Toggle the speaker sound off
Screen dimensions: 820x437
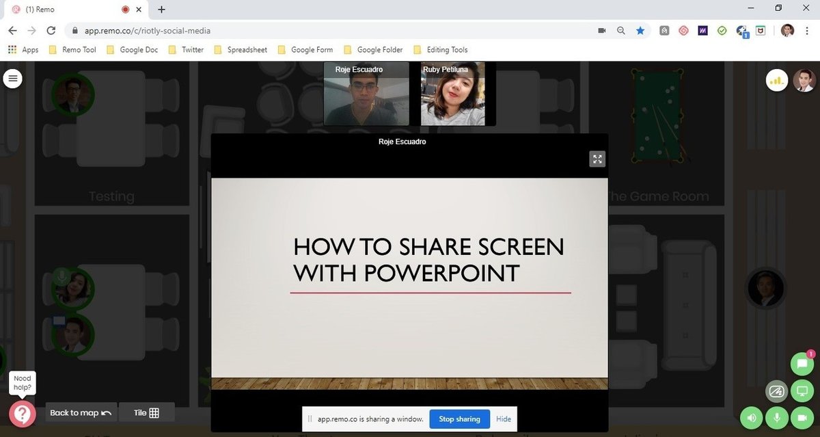point(752,417)
